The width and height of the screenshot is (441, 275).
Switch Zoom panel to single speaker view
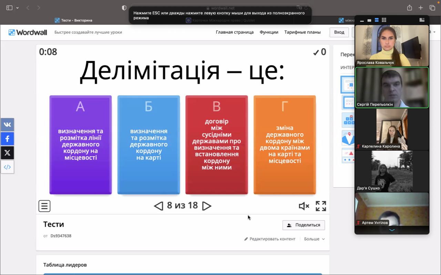[x=369, y=20]
